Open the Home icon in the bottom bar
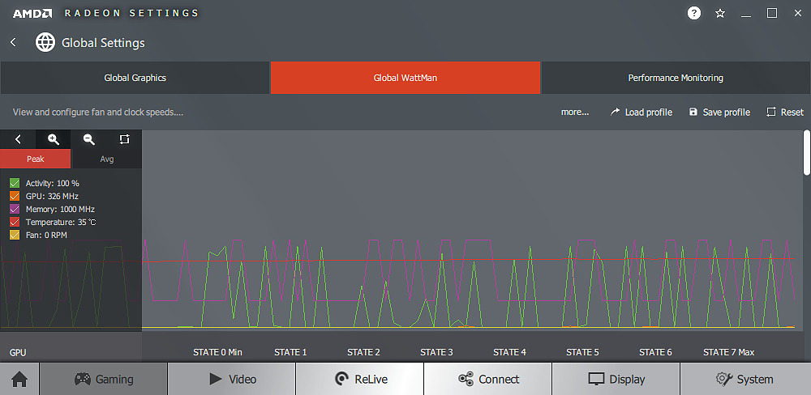The image size is (811, 395). [x=19, y=380]
